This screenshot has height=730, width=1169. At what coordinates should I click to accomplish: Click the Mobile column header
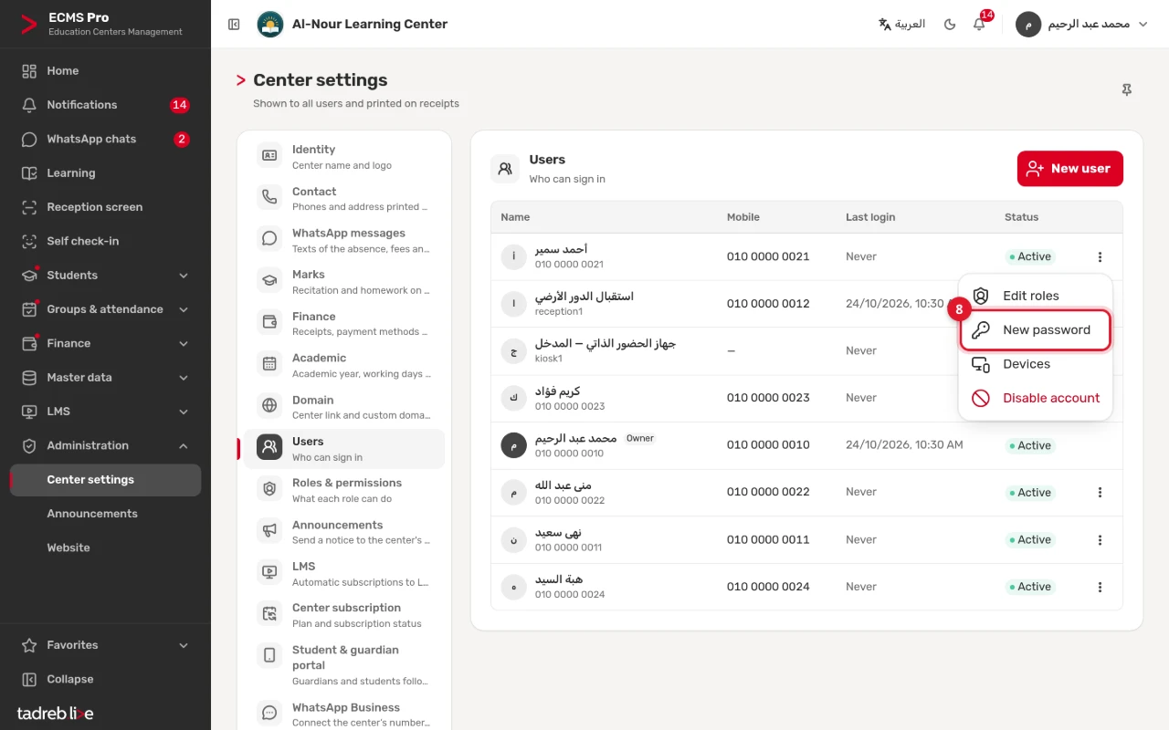pos(743,217)
